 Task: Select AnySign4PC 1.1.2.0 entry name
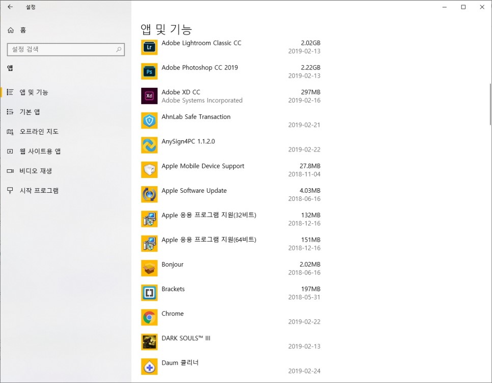pyautogui.click(x=188, y=141)
